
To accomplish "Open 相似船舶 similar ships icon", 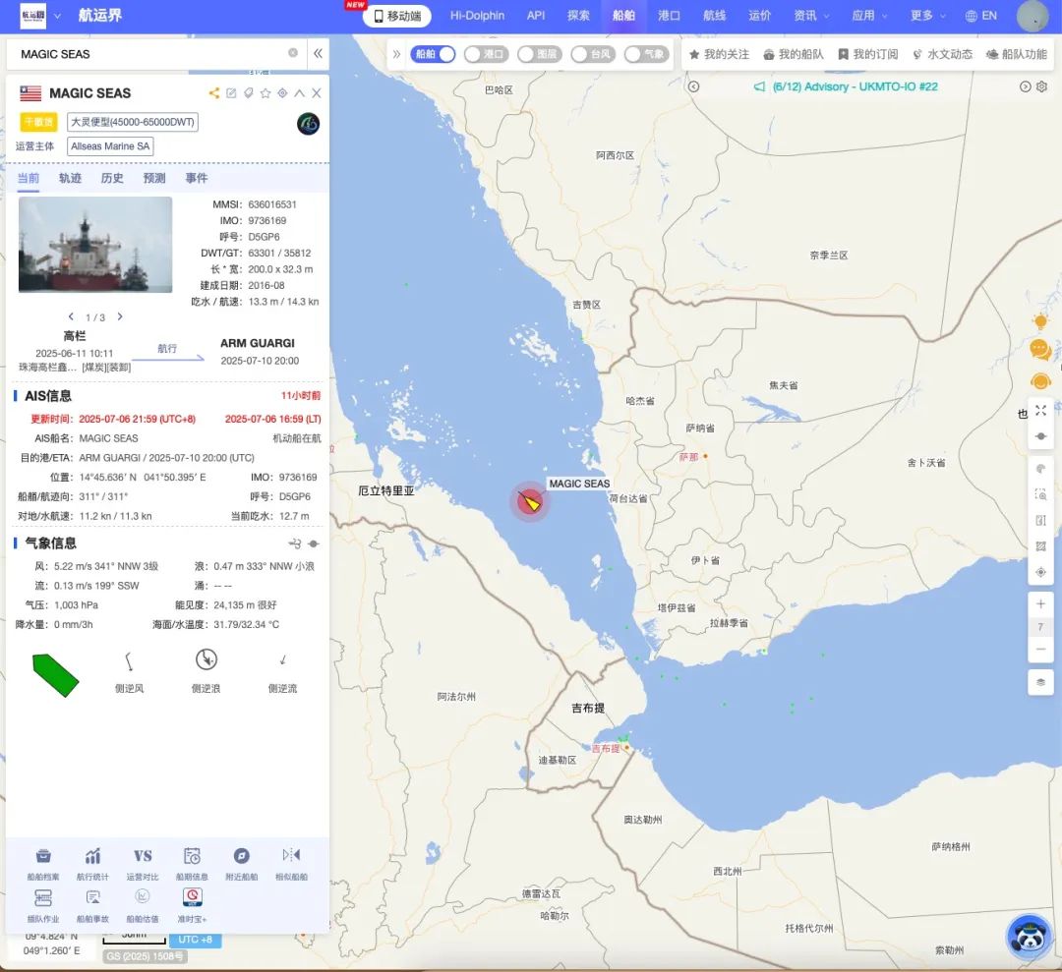I will point(291,856).
